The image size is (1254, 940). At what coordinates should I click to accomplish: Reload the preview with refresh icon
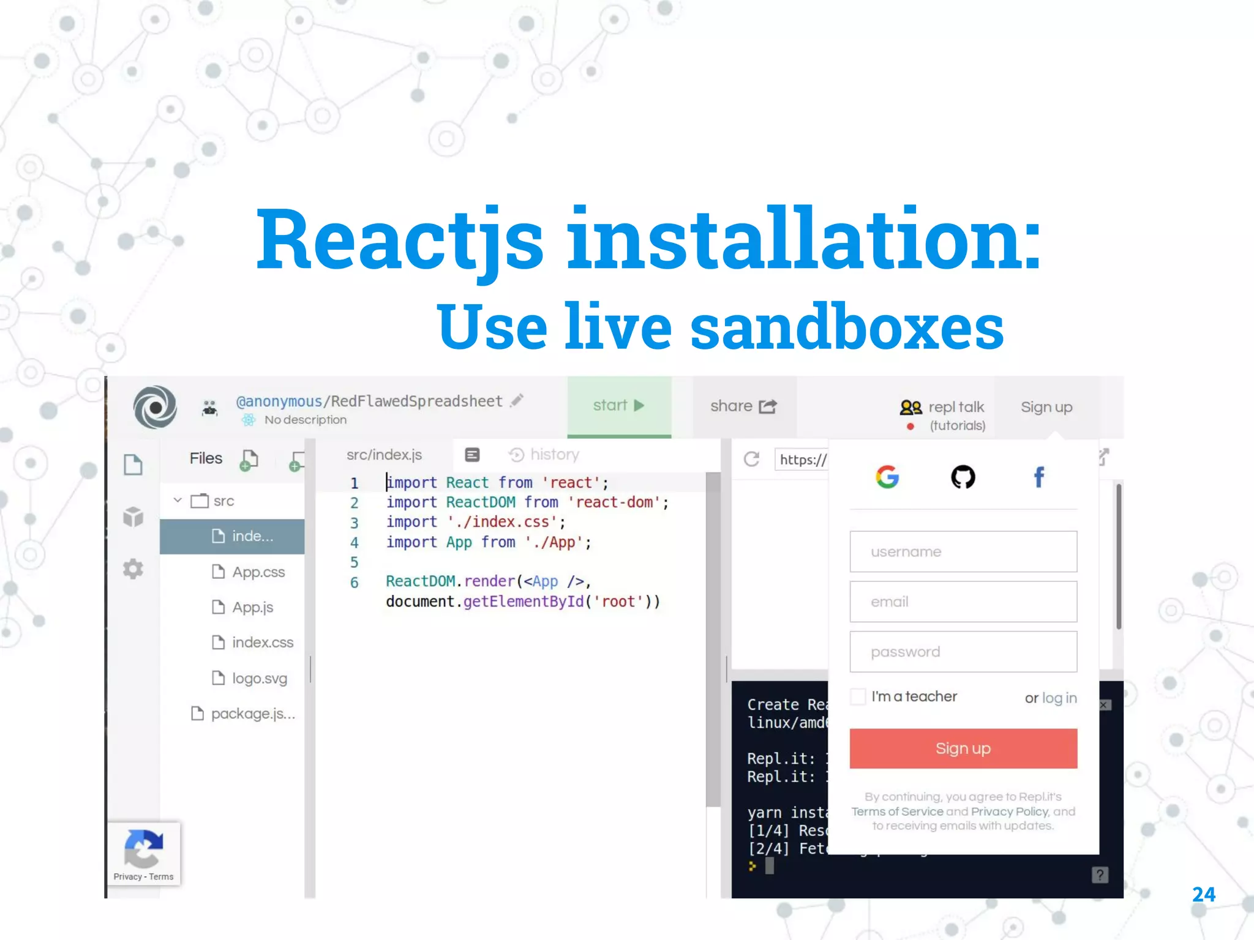pyautogui.click(x=752, y=459)
